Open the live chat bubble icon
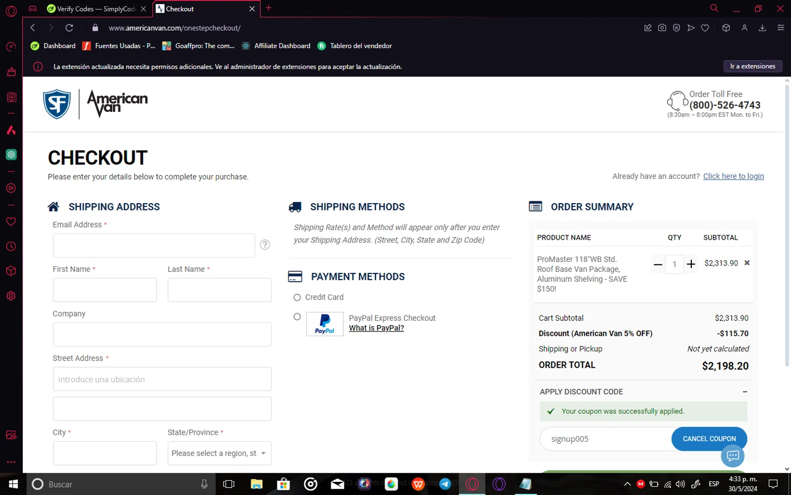This screenshot has height=495, width=791. pos(733,456)
